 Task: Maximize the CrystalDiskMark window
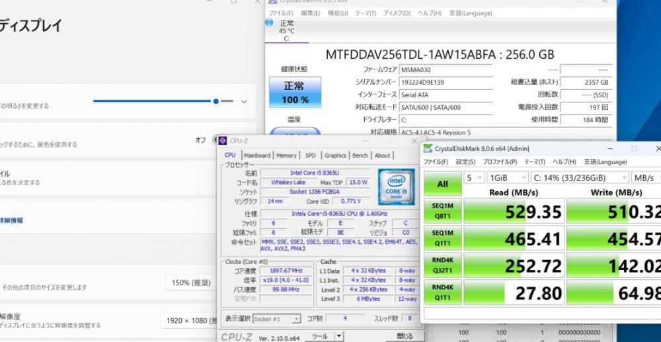(x=634, y=148)
